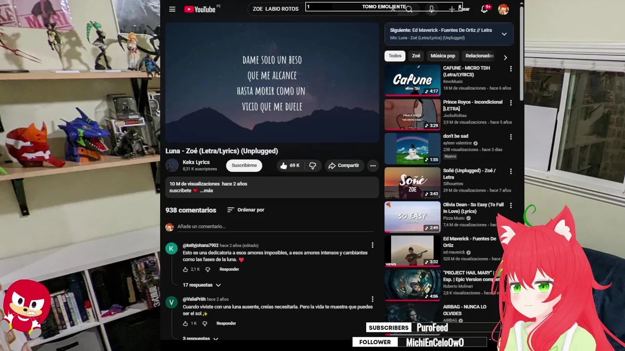
Task: Select the Música pop filter chip
Action: [x=443, y=56]
